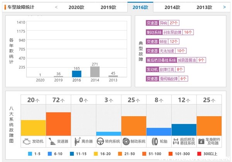Select the clutch (离合器) pedal icon
232x162 pixels.
[77, 141]
